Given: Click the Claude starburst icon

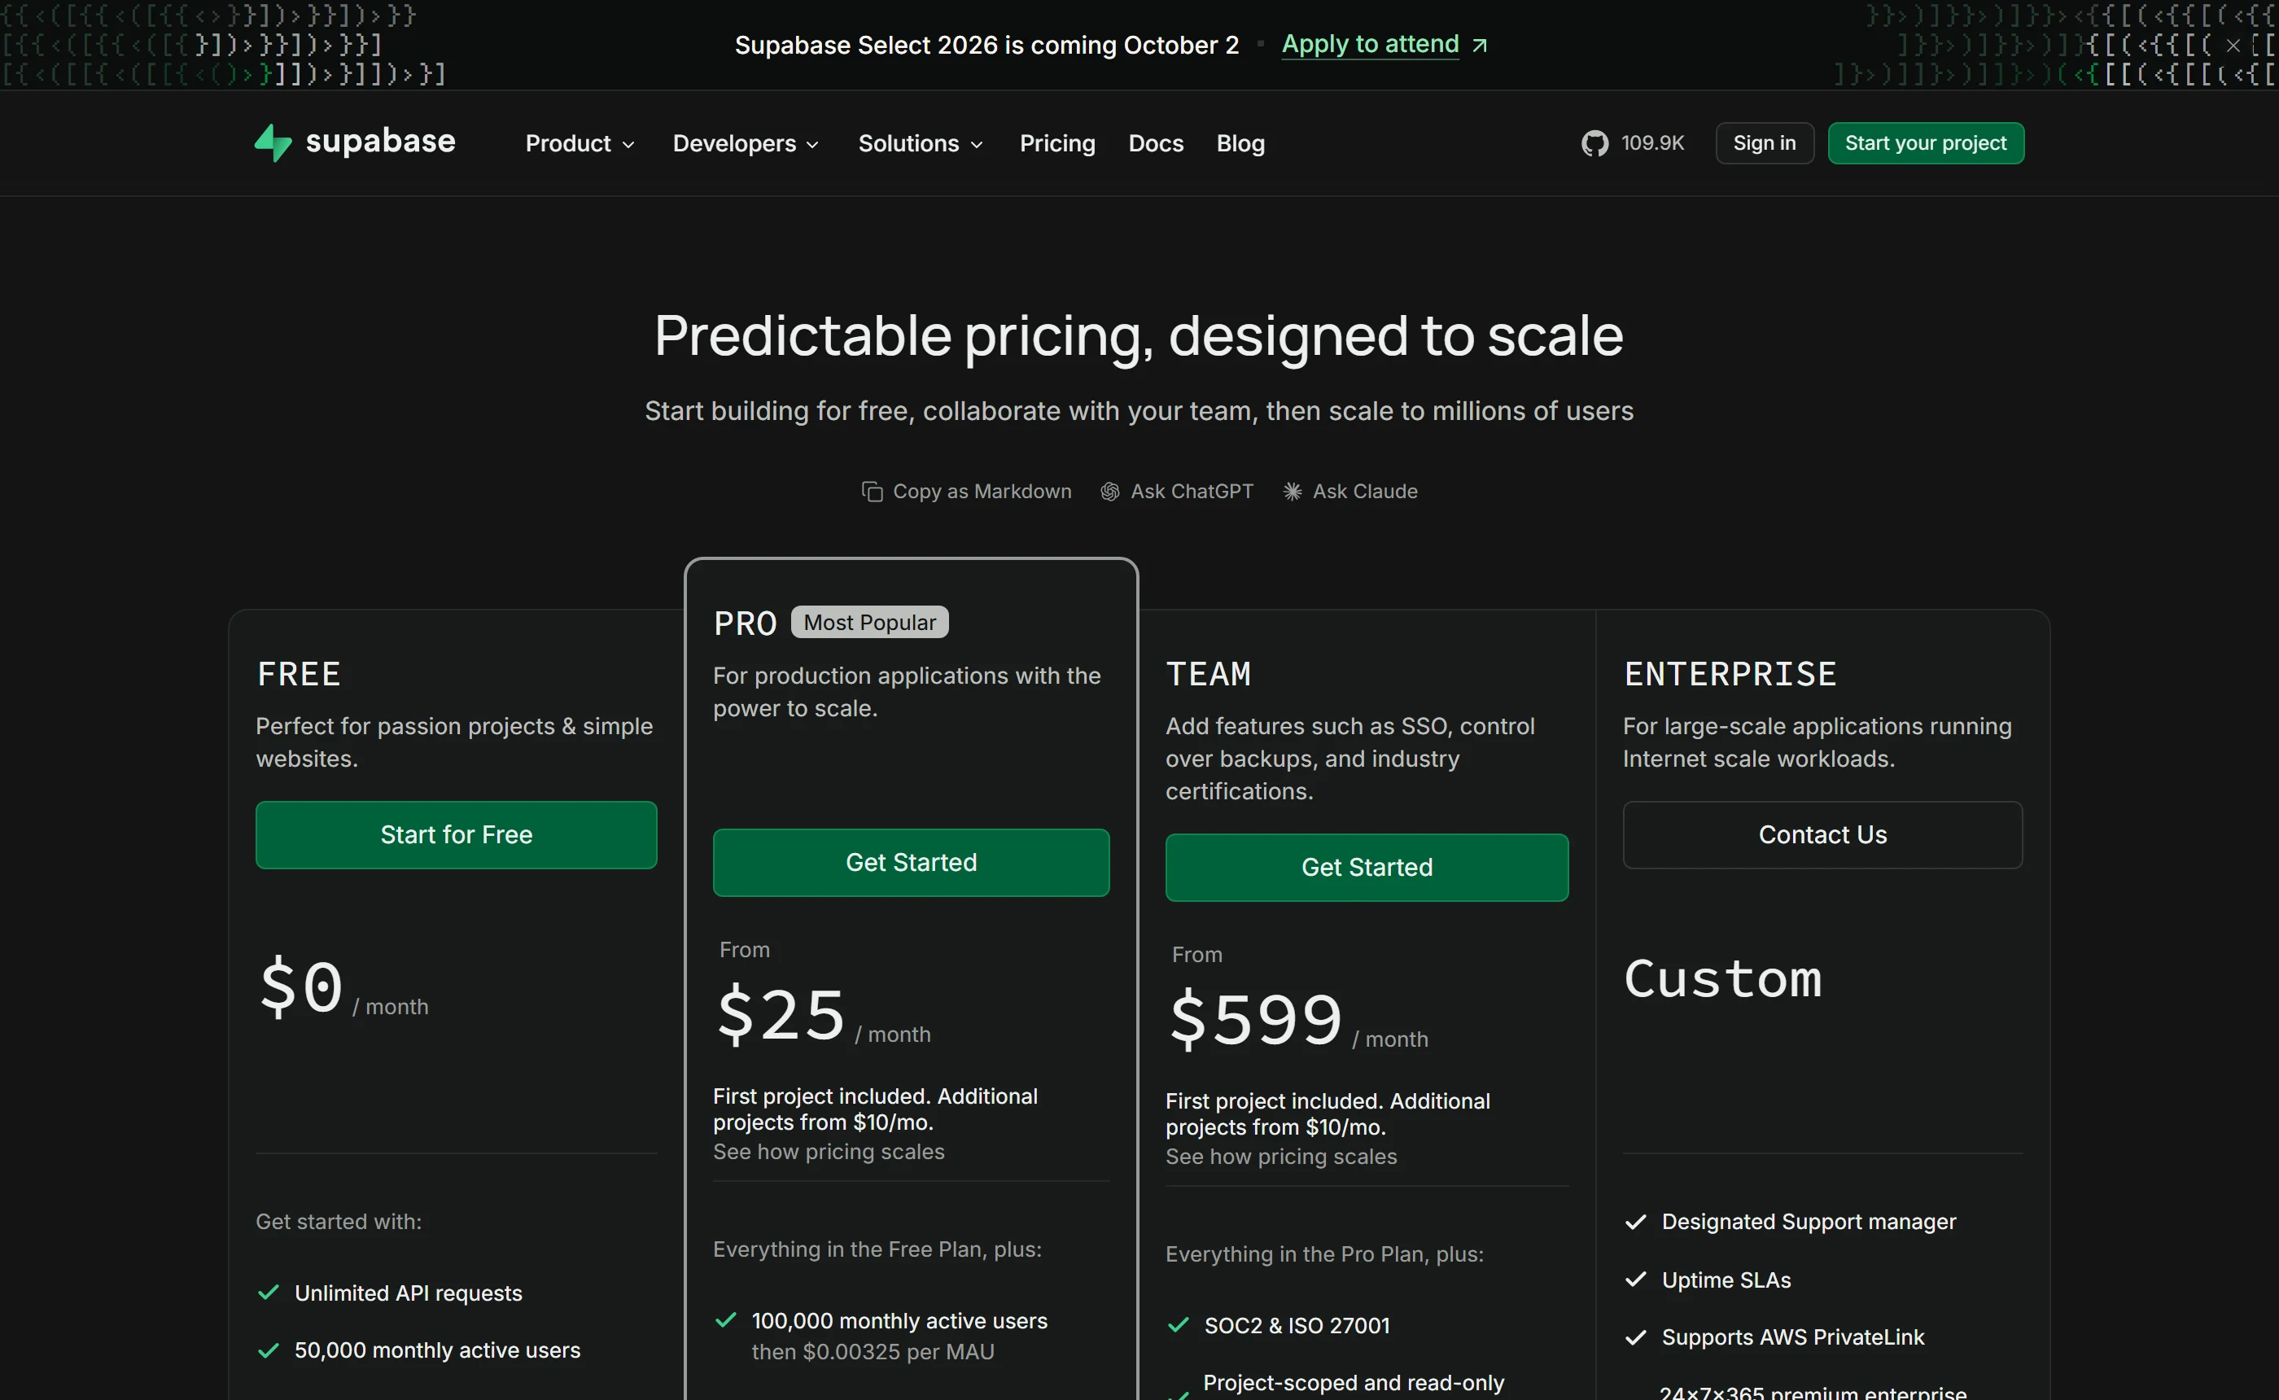Looking at the screenshot, I should (1293, 492).
